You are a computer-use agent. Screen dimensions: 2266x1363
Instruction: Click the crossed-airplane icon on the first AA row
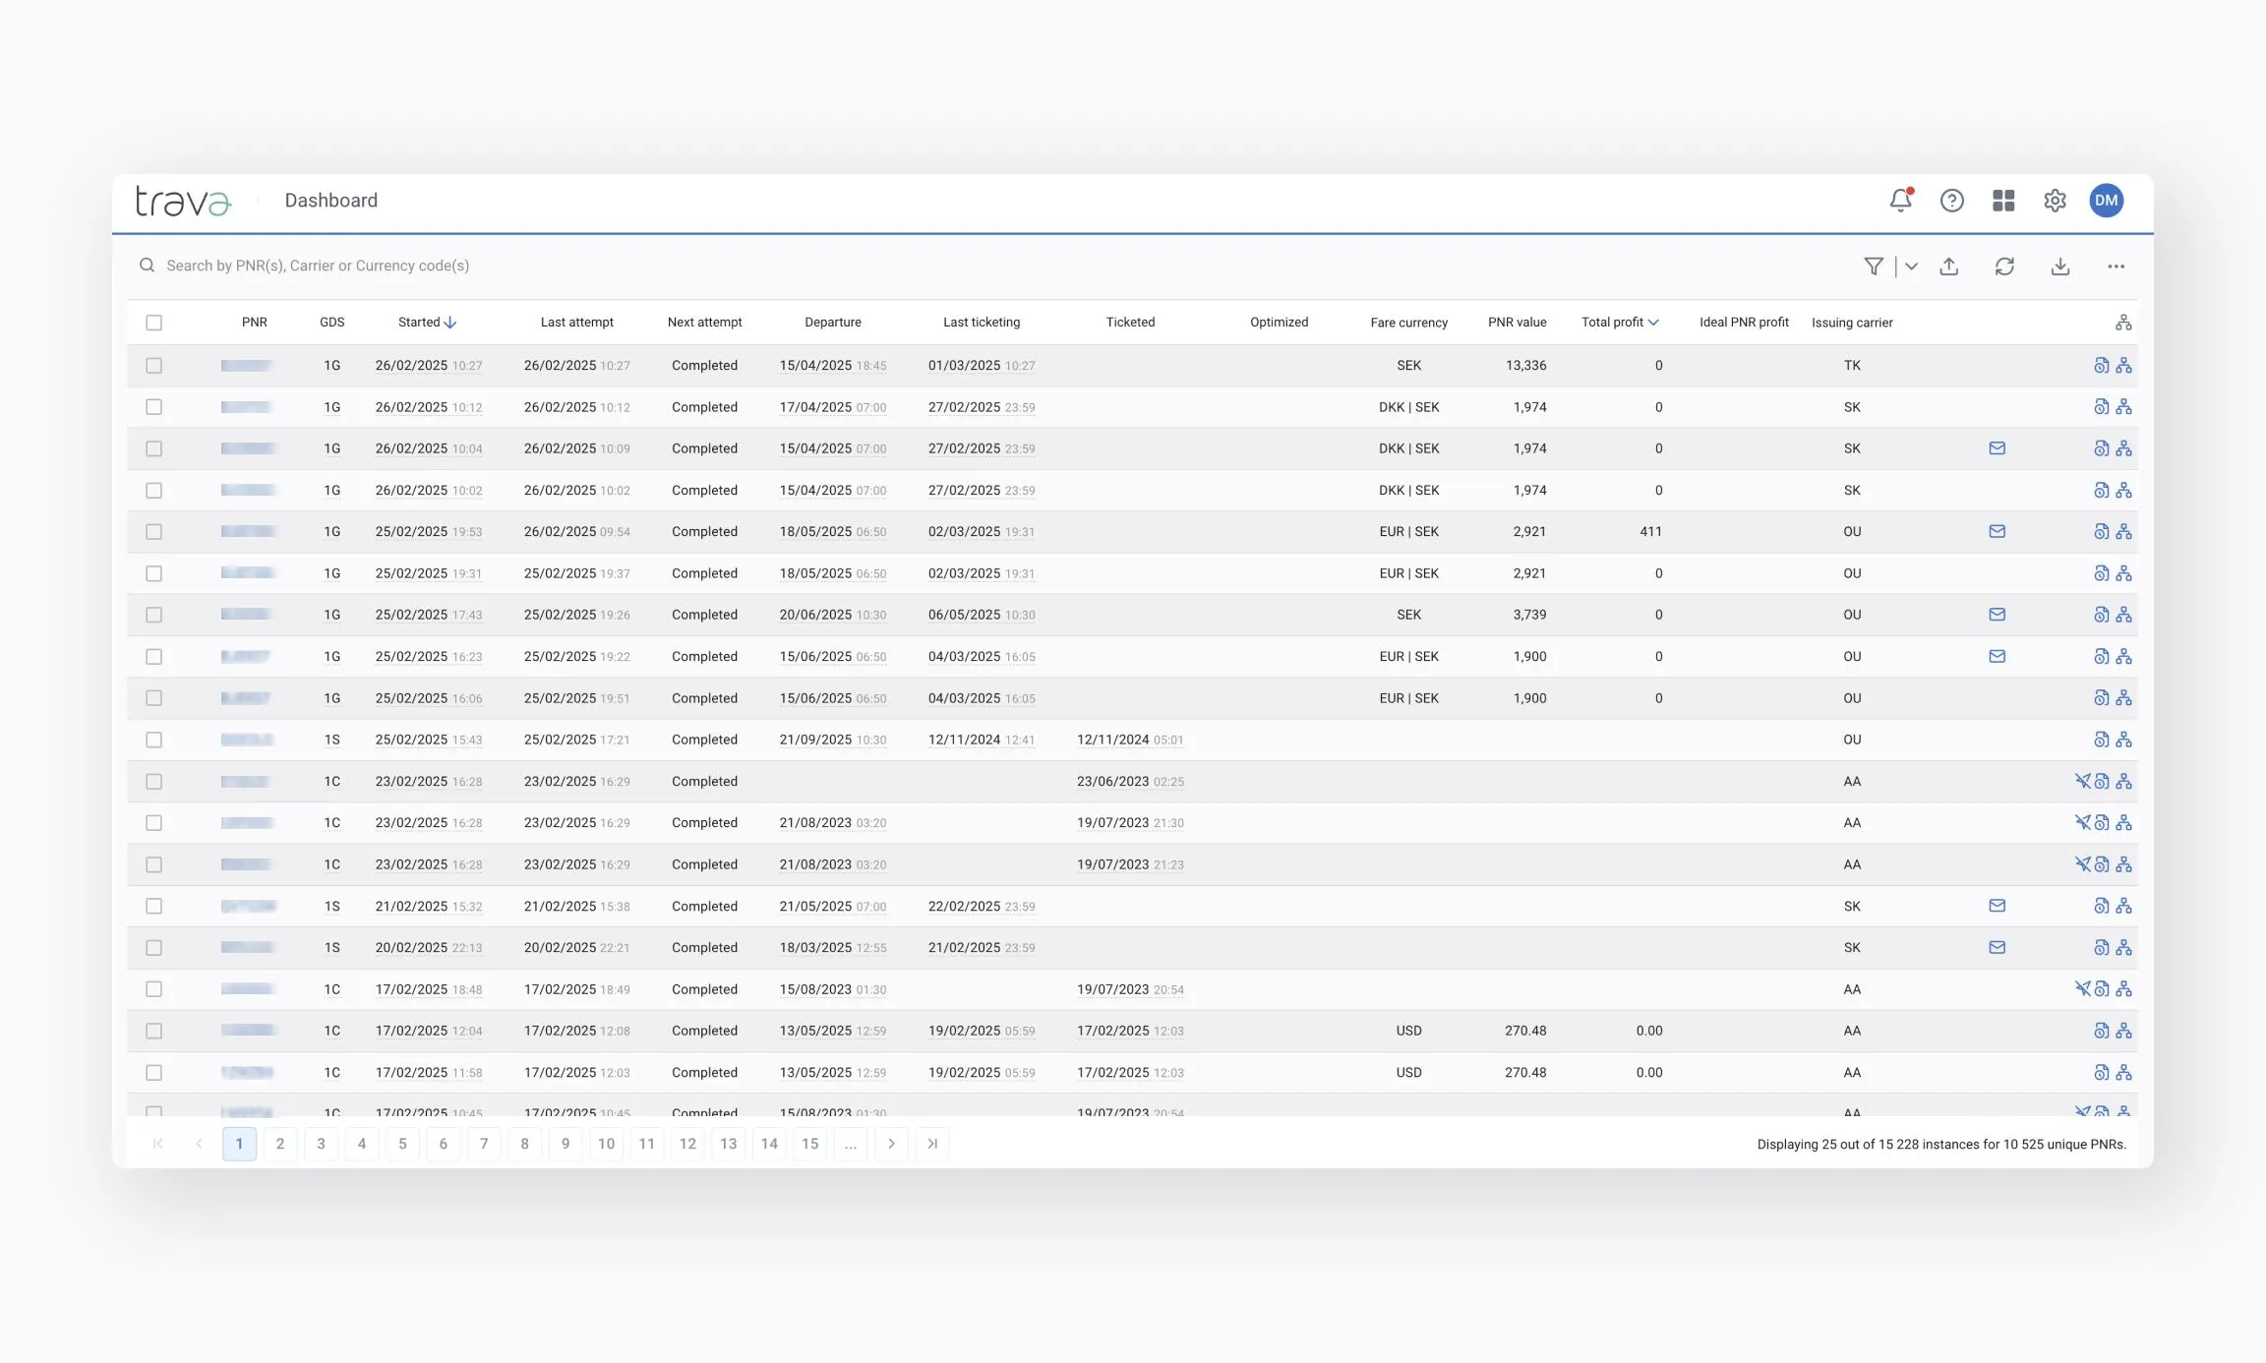tap(2084, 781)
